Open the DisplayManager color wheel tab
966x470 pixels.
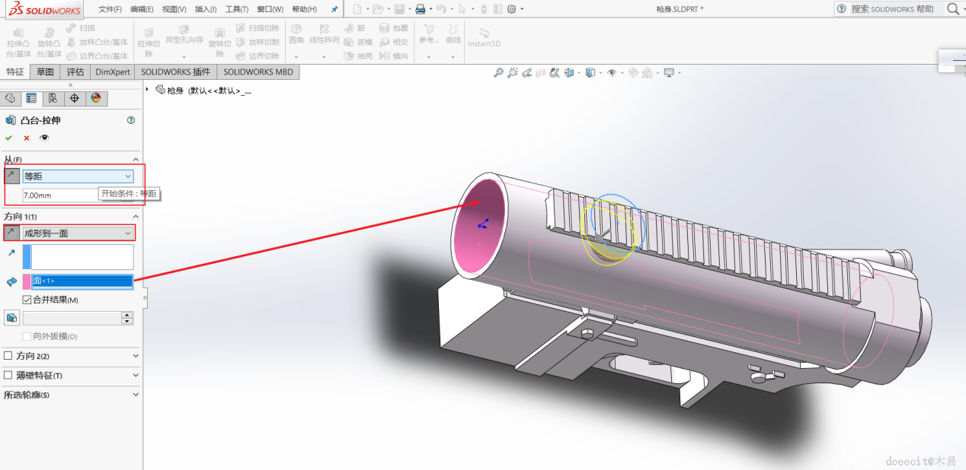(x=95, y=98)
